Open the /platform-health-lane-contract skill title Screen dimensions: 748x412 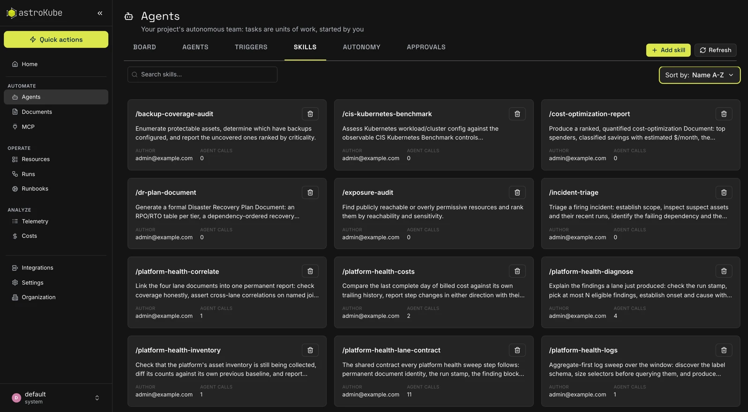tap(391, 350)
